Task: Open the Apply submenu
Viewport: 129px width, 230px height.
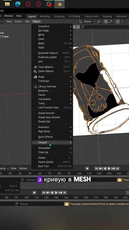Action: [x=52, y=43]
